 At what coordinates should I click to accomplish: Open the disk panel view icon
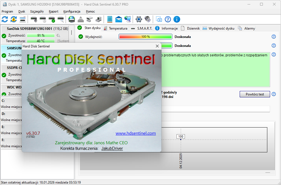(23, 19)
